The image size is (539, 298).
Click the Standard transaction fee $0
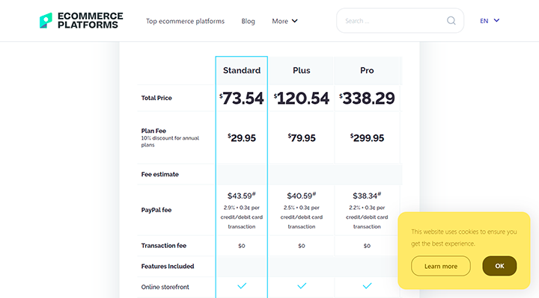(242, 246)
